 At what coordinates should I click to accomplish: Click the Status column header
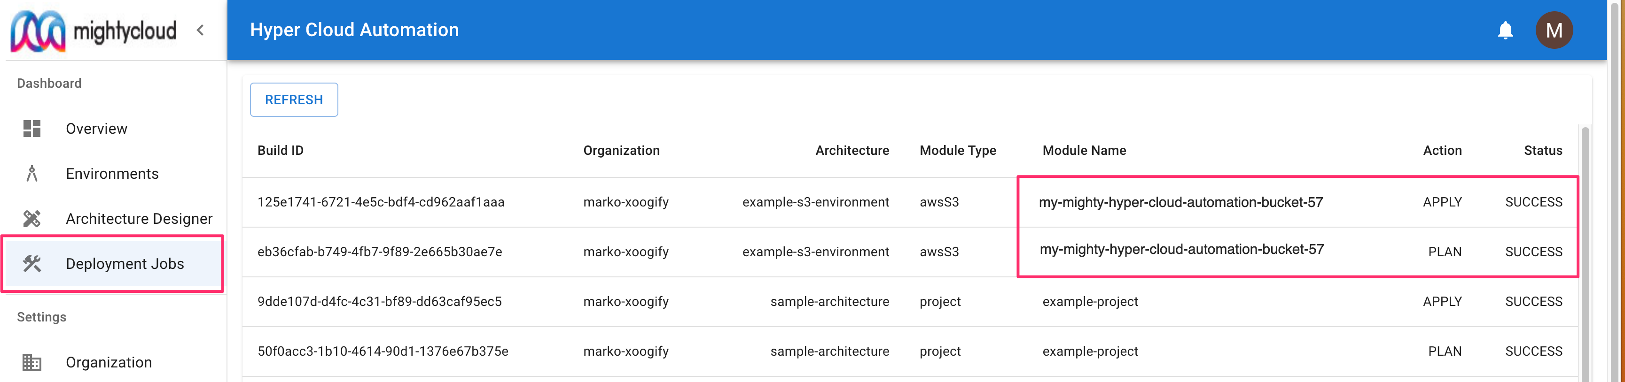point(1542,151)
